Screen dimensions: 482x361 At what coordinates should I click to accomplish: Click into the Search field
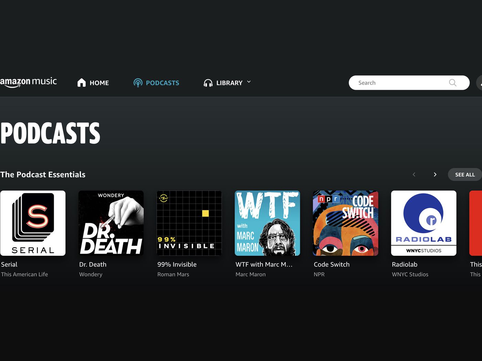pyautogui.click(x=399, y=83)
